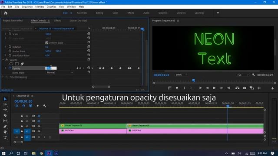
Task: Toggle Anchor Point animation stopwatch
Action: click(x=10, y=51)
